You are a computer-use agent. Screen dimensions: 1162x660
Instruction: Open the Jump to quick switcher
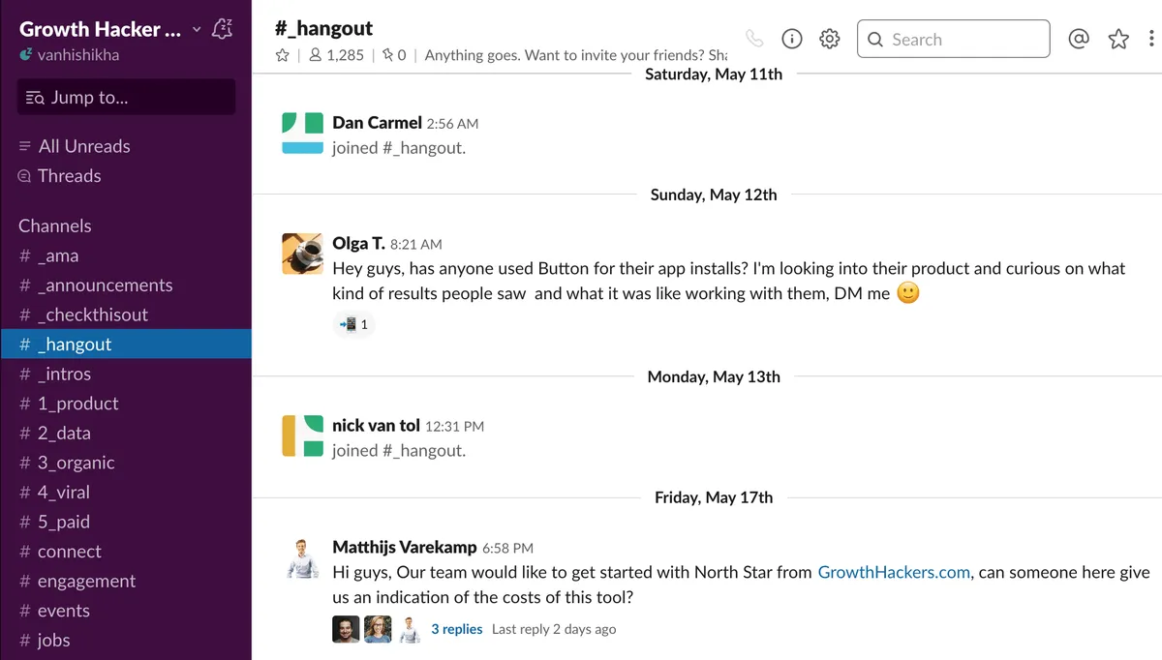(126, 97)
